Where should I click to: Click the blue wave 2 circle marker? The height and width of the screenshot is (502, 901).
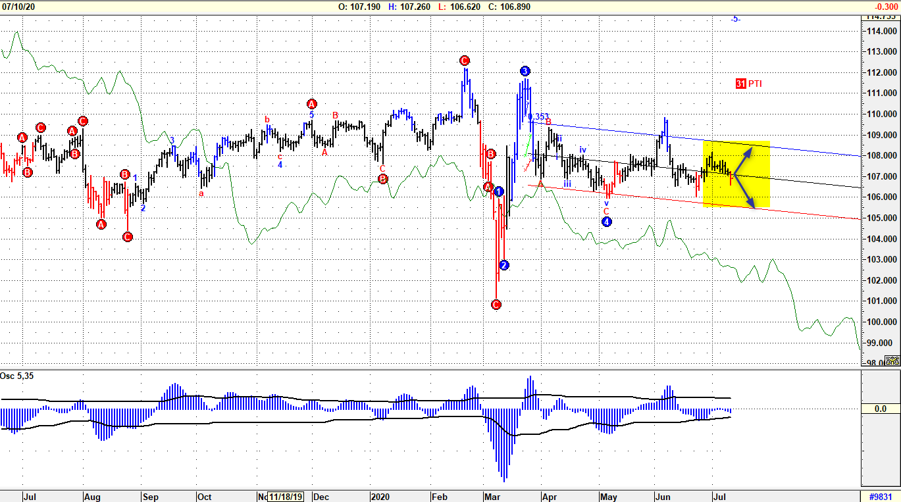coord(503,265)
